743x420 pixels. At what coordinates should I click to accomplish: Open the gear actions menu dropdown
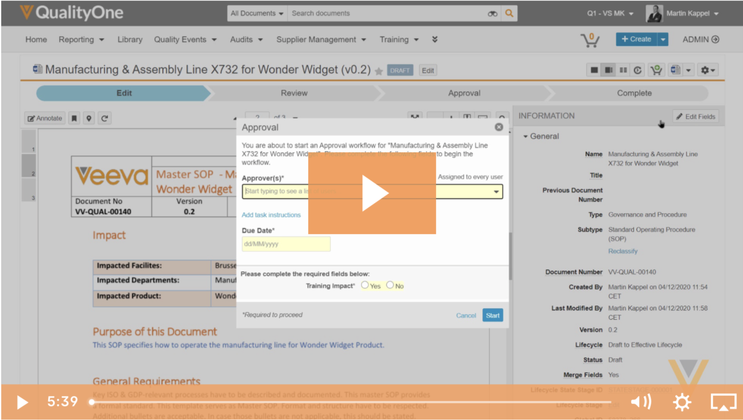click(x=708, y=70)
